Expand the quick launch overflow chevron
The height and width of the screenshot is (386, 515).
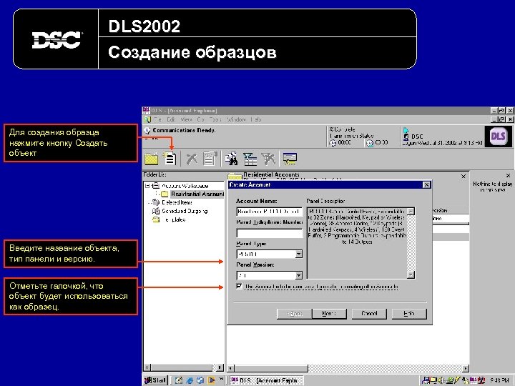click(221, 379)
